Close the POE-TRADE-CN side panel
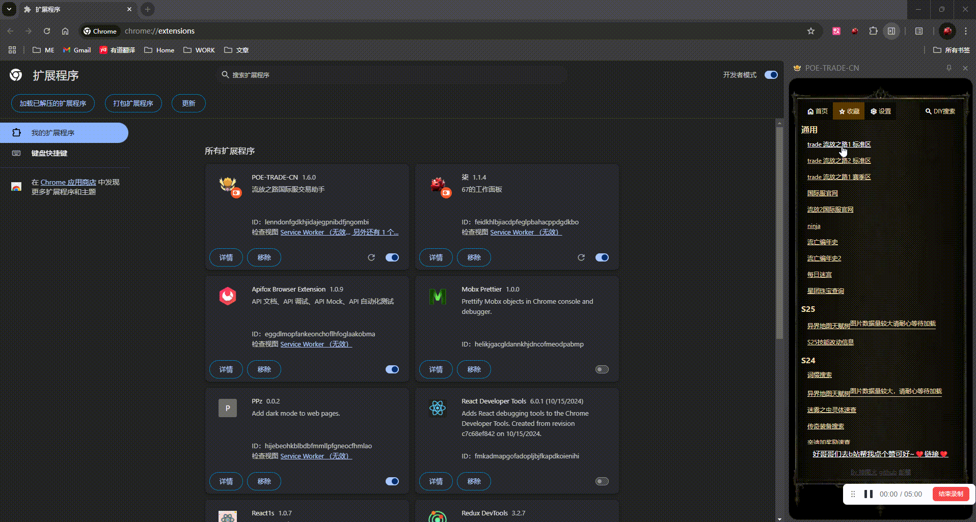 pos(965,68)
